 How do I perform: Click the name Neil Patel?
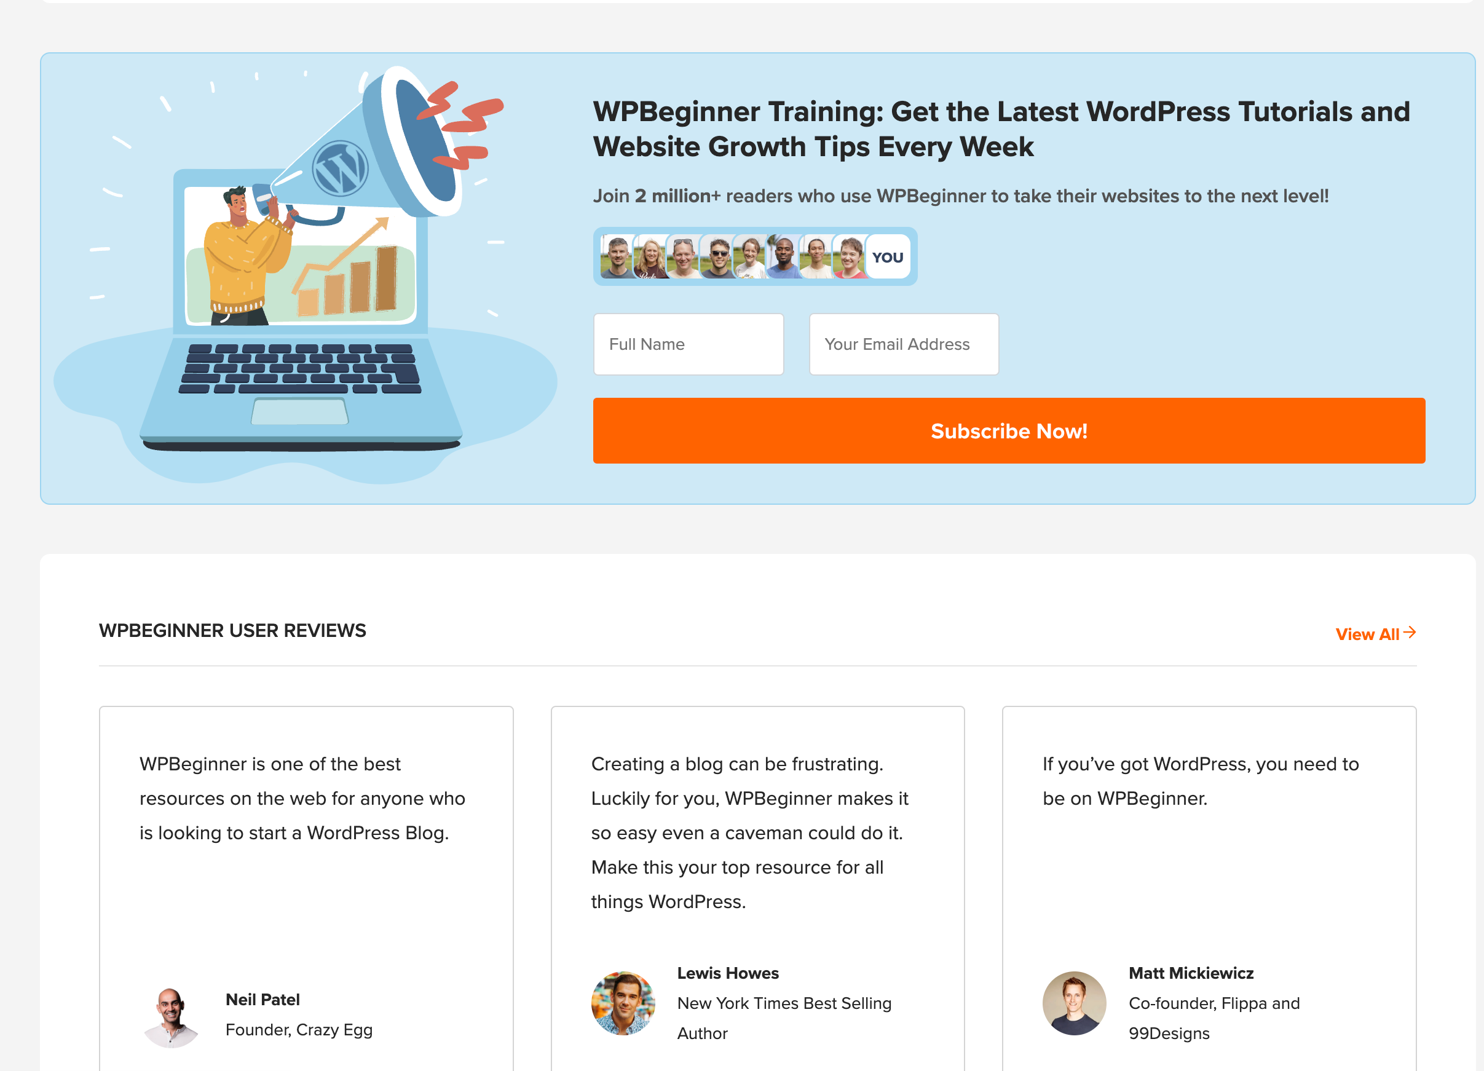[263, 999]
